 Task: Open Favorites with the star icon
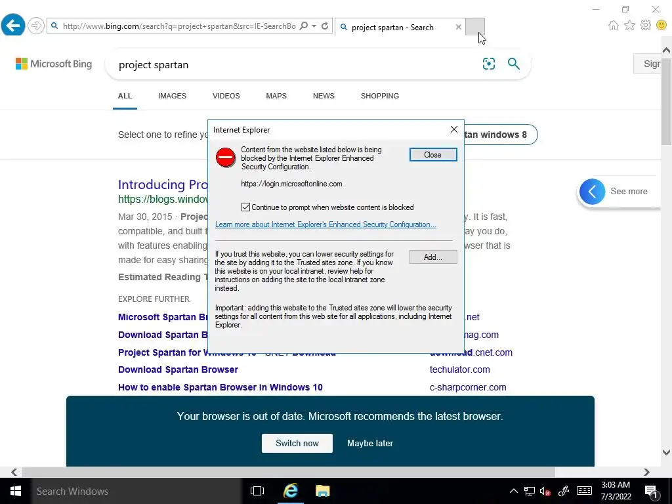pos(629,26)
